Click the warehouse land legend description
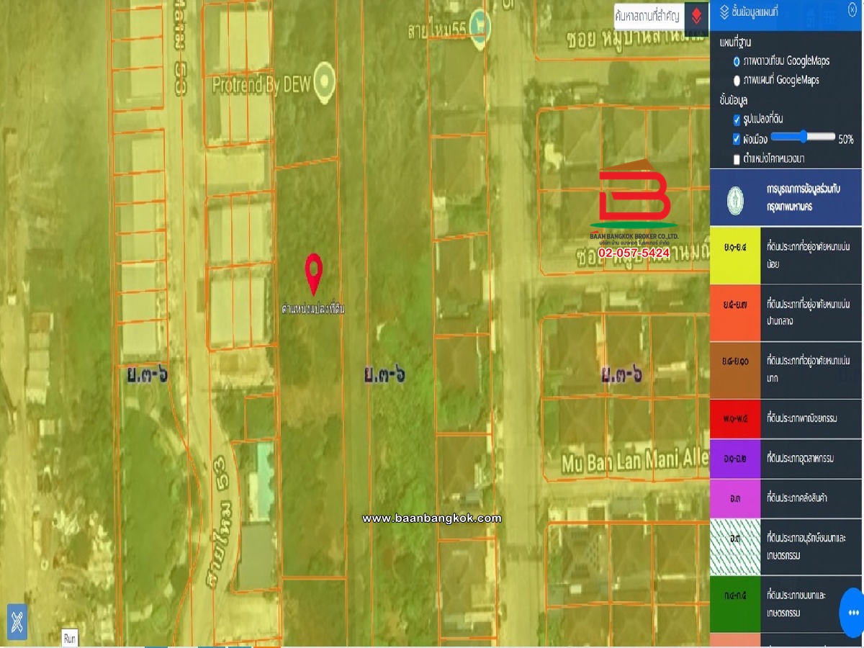 click(796, 498)
